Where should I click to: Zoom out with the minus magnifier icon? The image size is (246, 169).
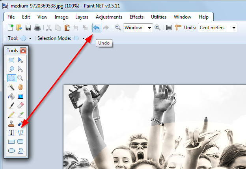(x=118, y=28)
